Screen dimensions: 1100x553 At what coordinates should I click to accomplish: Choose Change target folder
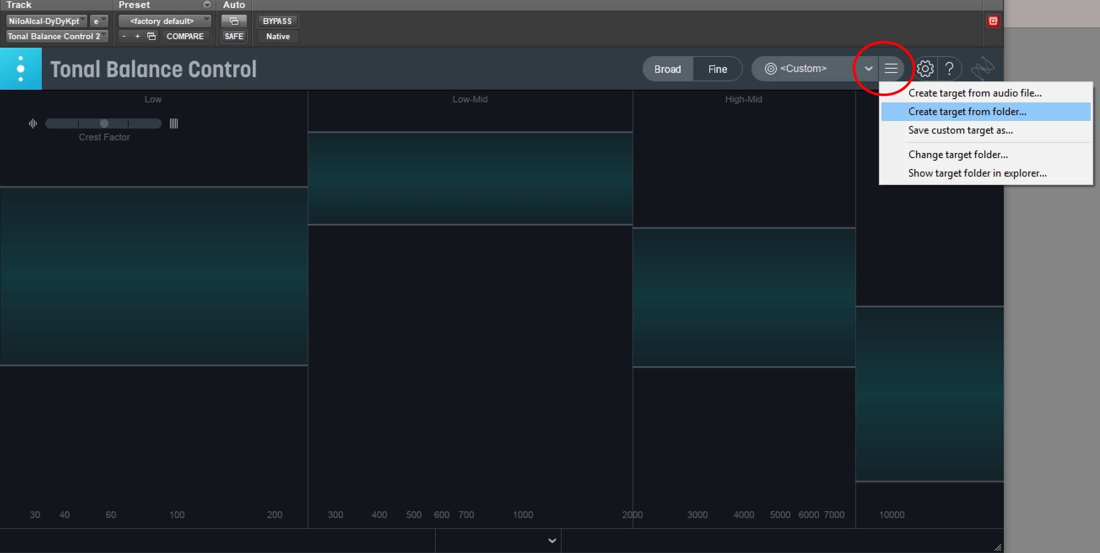(x=986, y=154)
